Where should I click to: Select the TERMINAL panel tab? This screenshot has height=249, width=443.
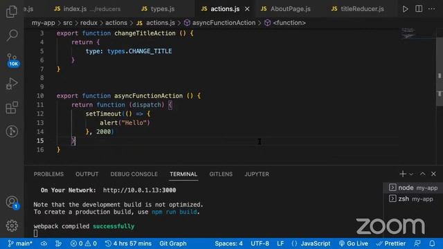click(183, 174)
